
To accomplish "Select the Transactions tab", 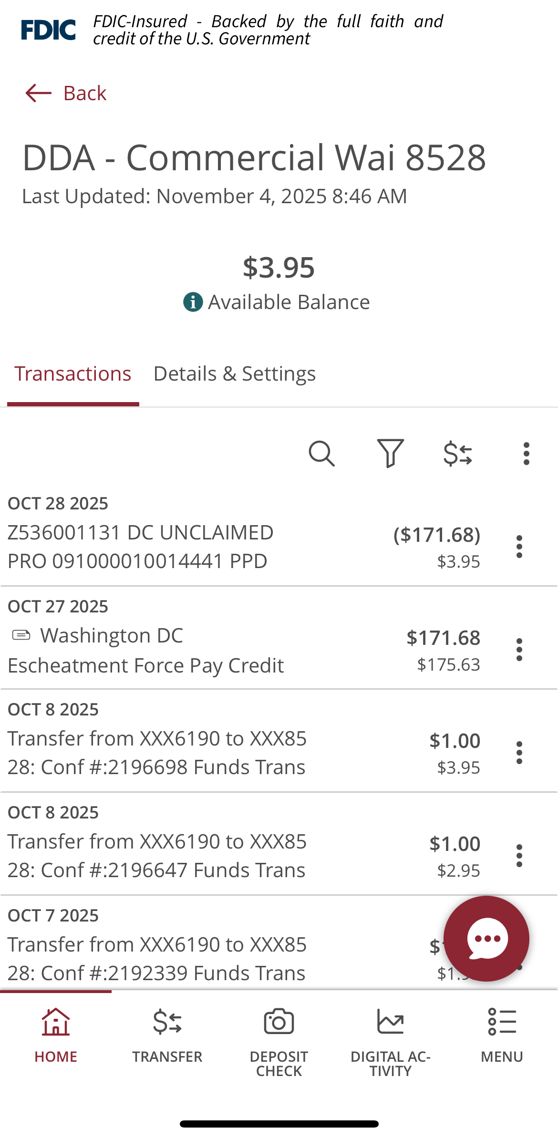I will [x=72, y=374].
